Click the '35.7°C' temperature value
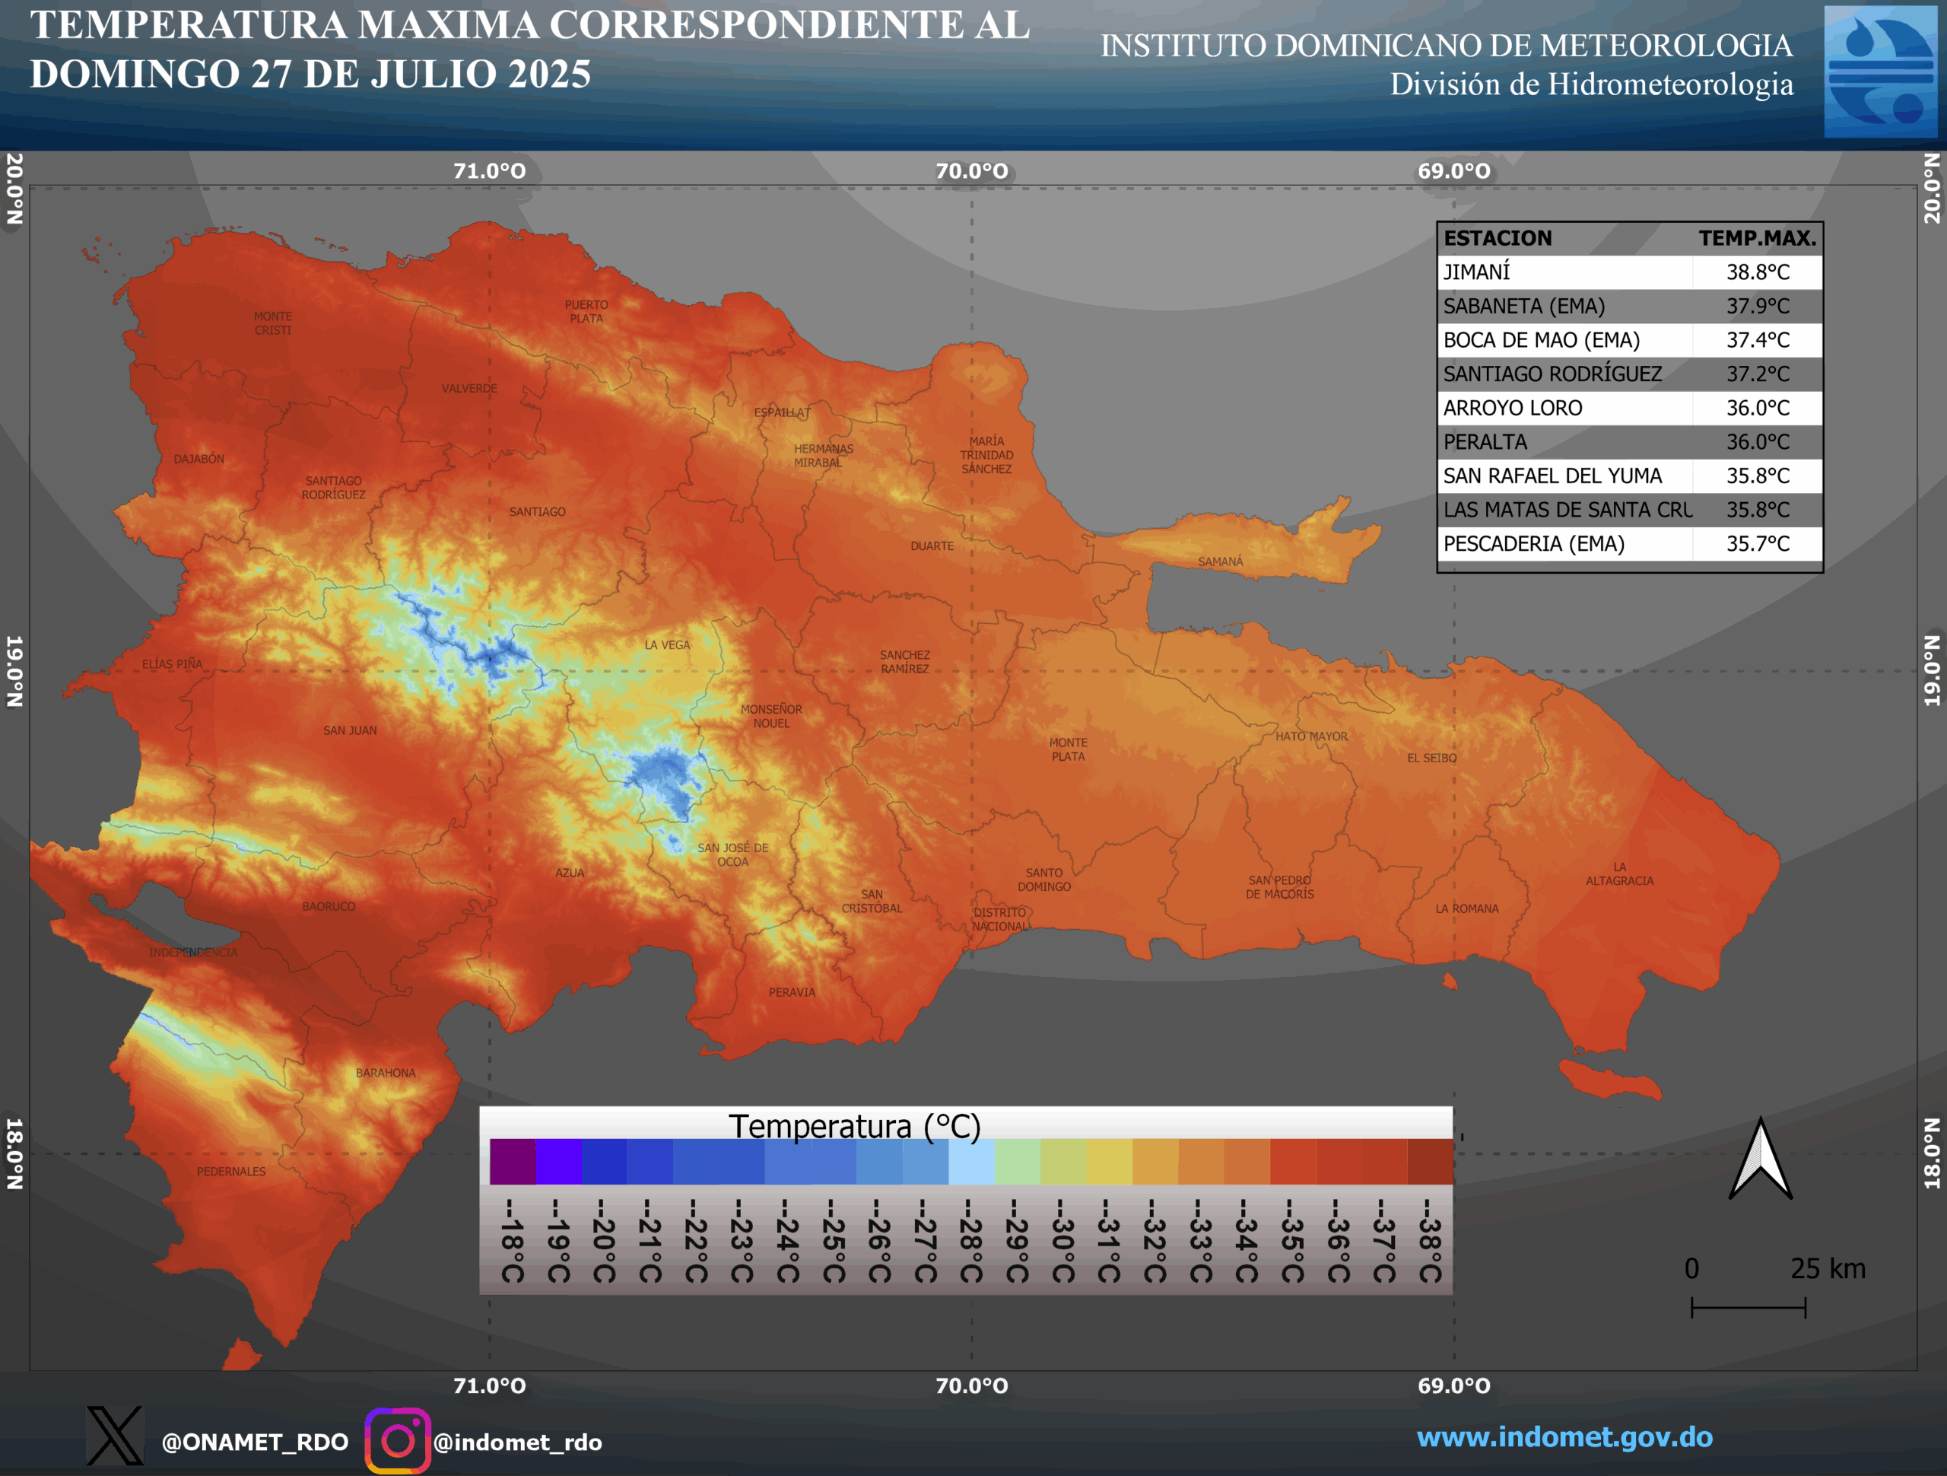 click(x=1758, y=543)
